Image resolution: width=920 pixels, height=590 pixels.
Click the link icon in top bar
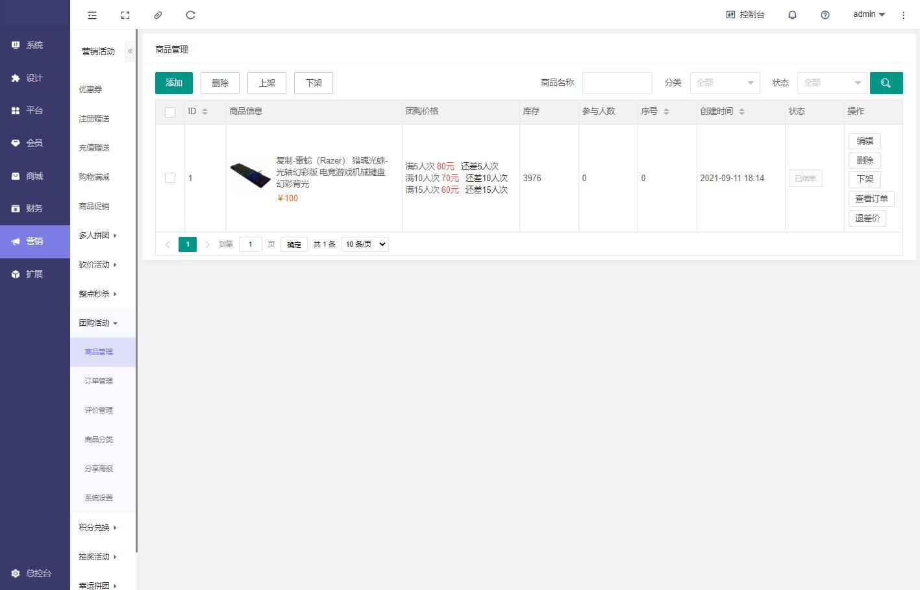click(158, 15)
